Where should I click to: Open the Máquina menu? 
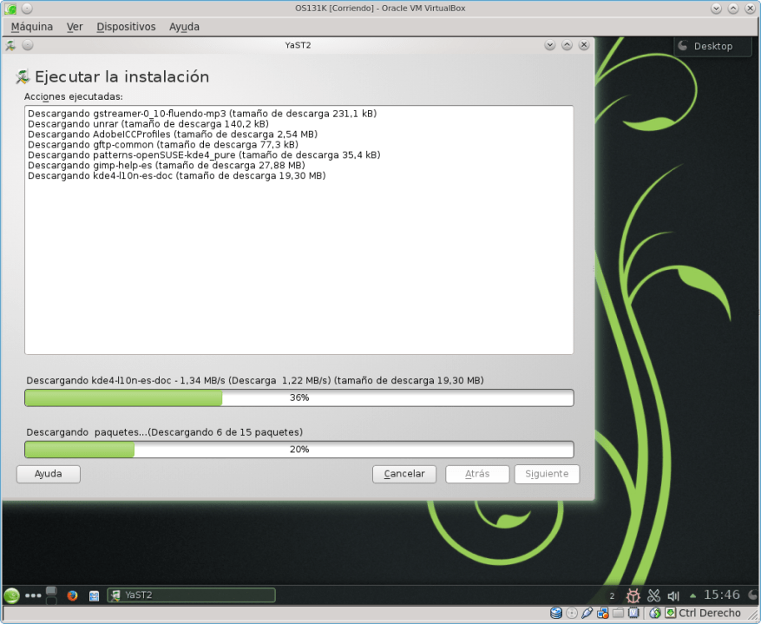click(31, 27)
